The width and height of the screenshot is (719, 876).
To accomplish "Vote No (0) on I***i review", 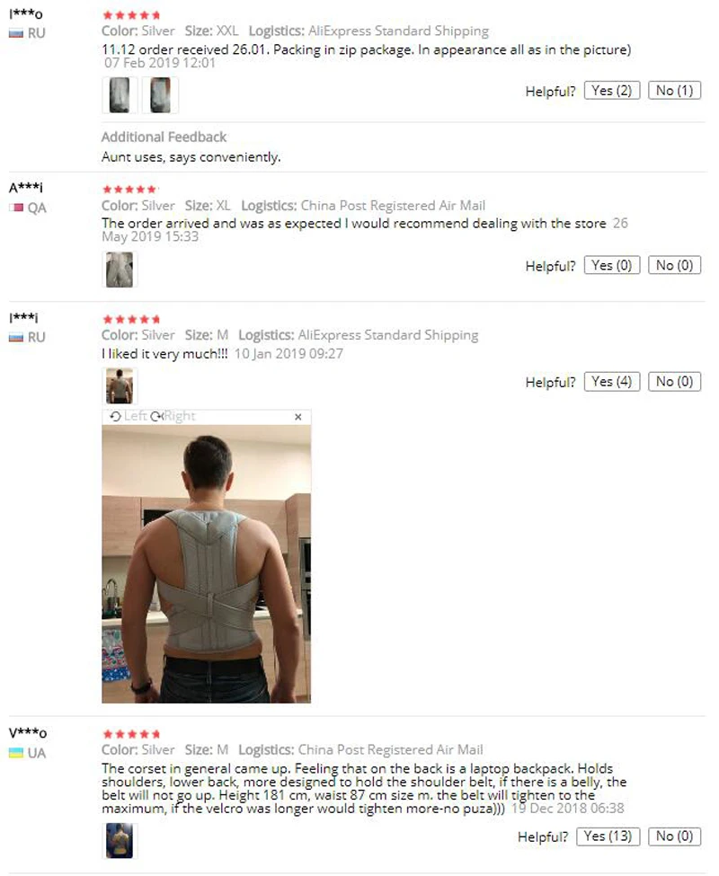I will [x=674, y=382].
